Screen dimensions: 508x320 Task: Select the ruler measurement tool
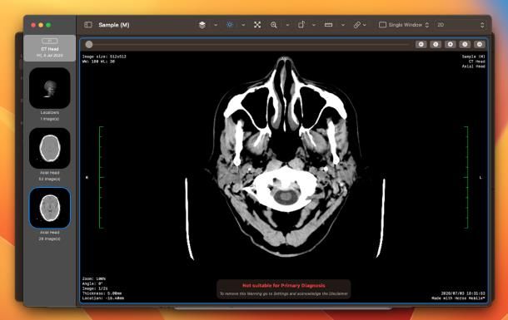(x=328, y=25)
